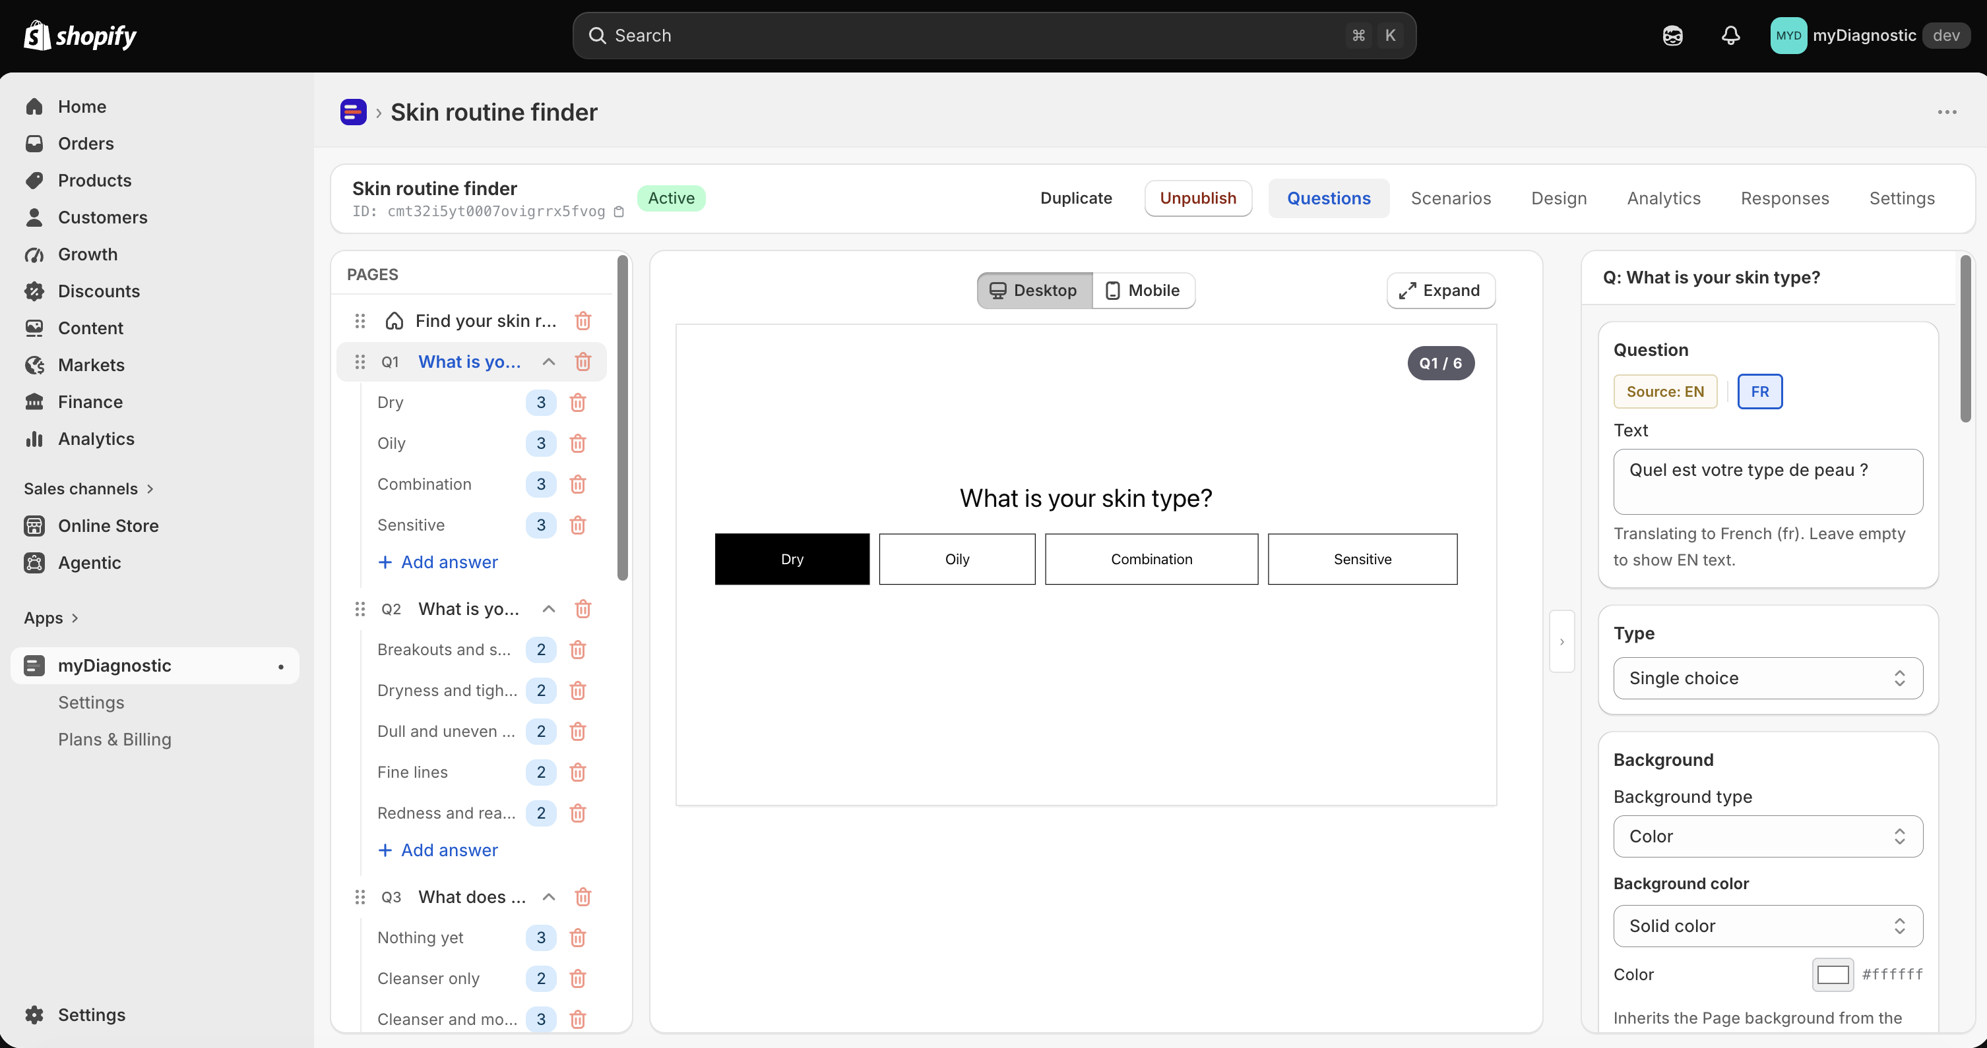The height and width of the screenshot is (1048, 1987).
Task: Click the Search bar at top
Action: point(993,36)
